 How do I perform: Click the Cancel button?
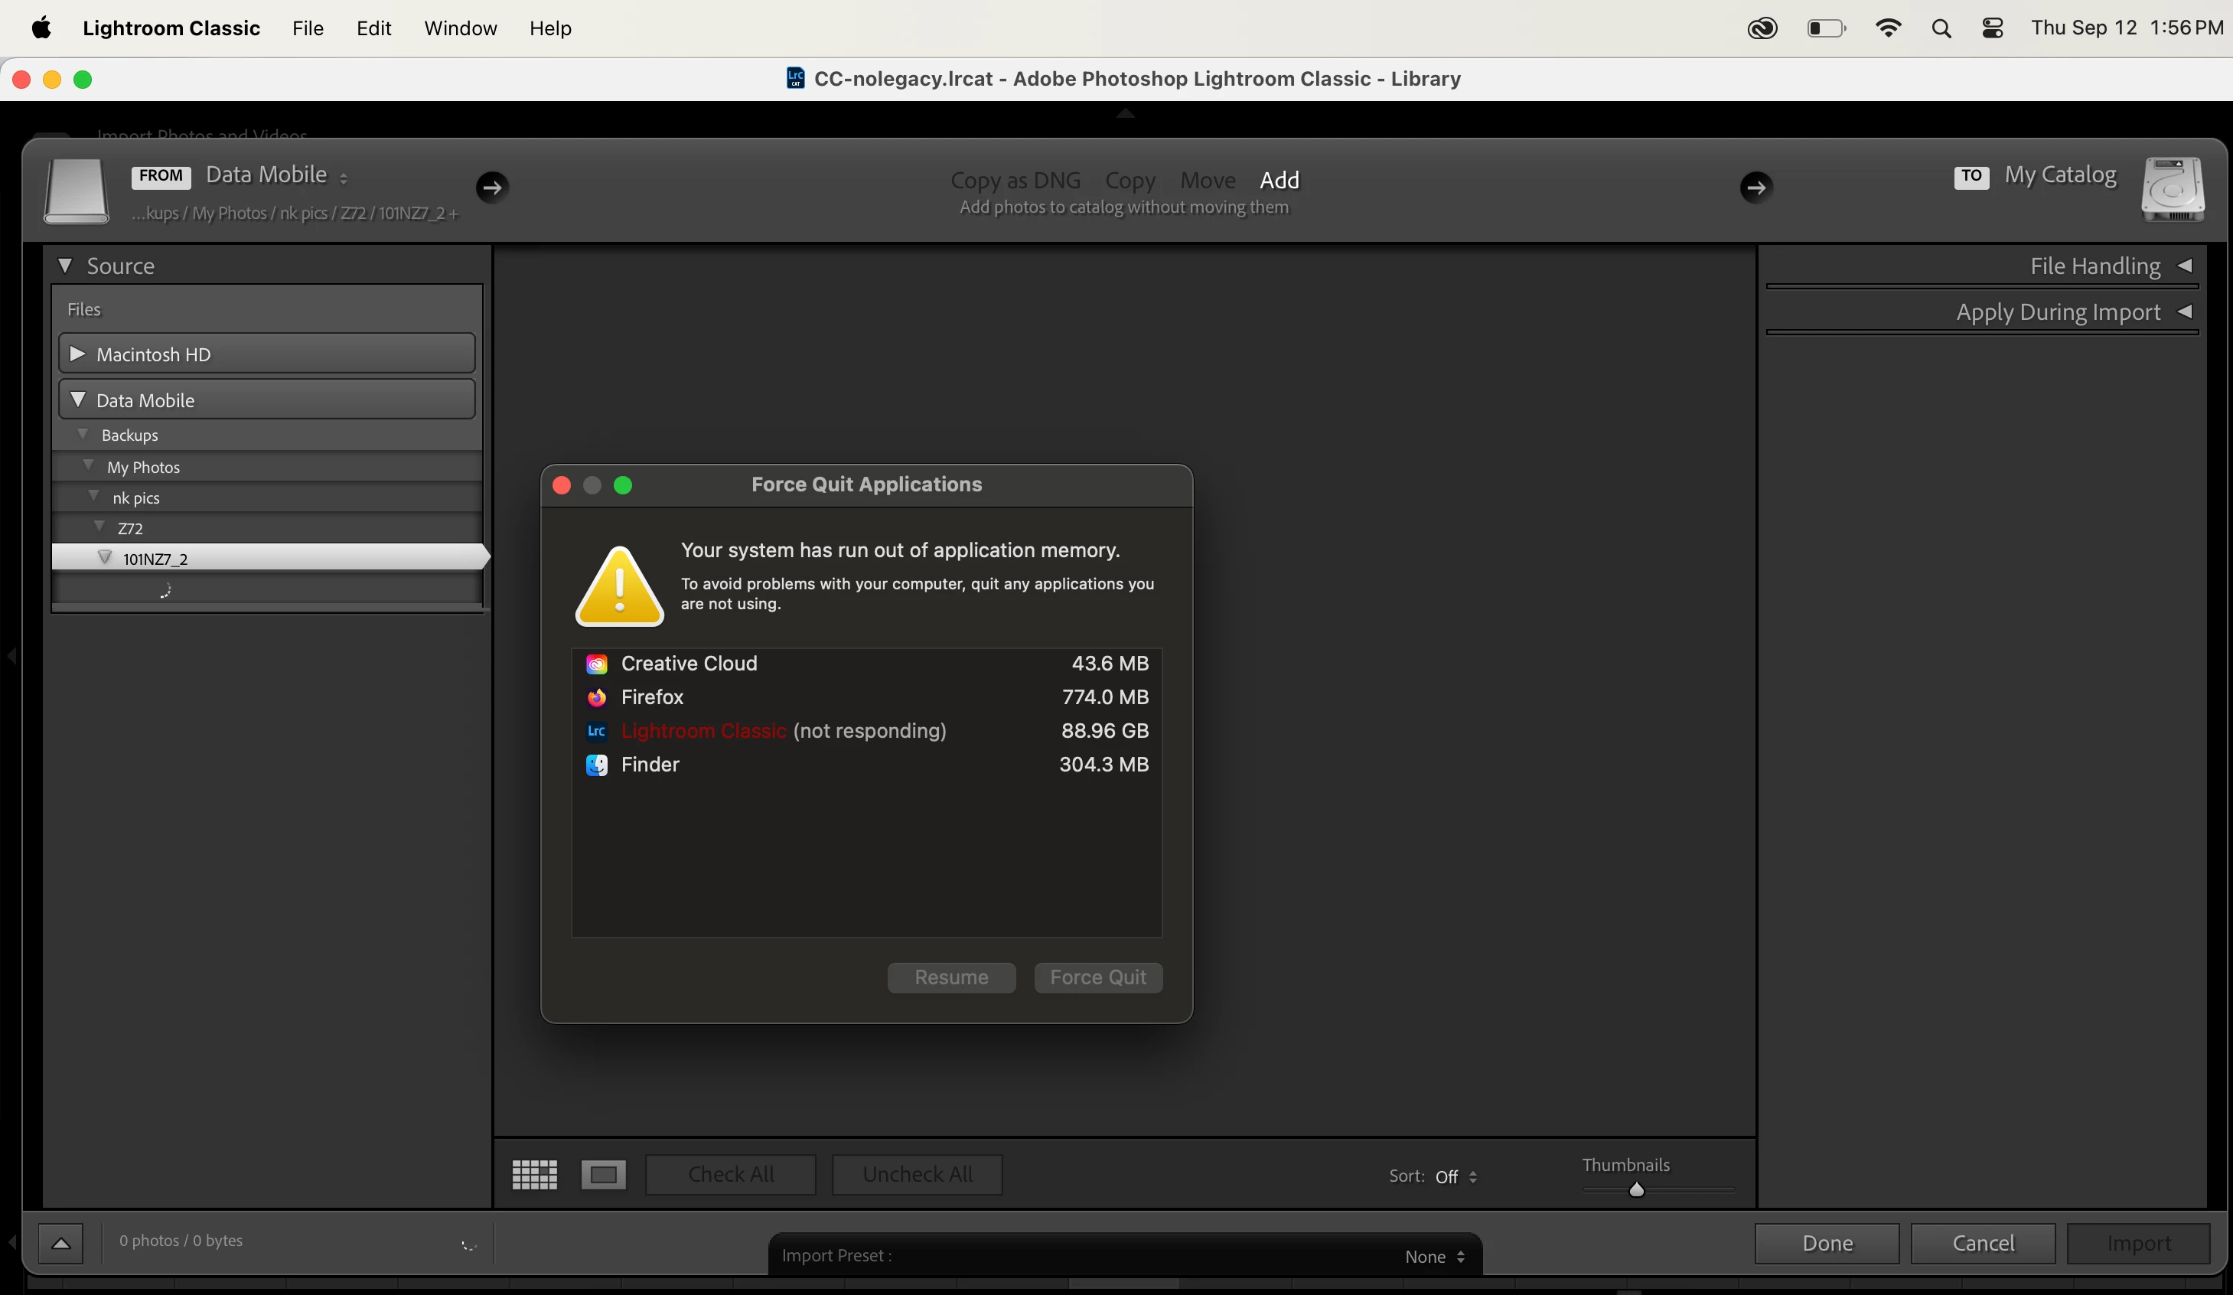pyautogui.click(x=1982, y=1243)
